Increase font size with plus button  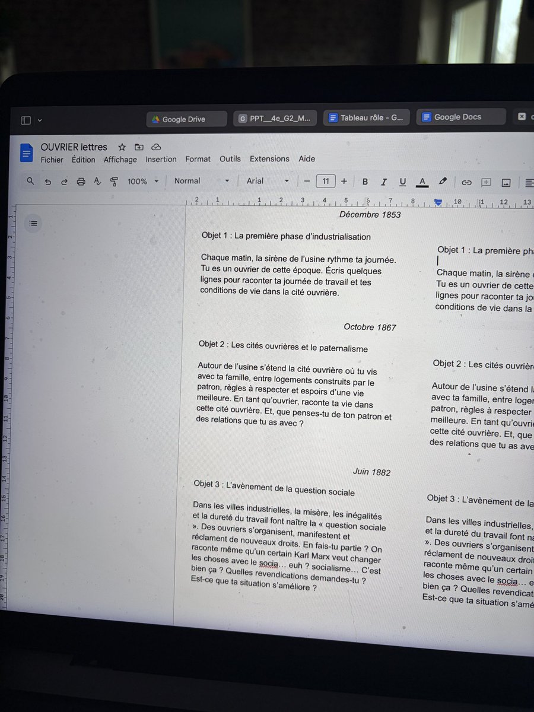click(x=344, y=181)
